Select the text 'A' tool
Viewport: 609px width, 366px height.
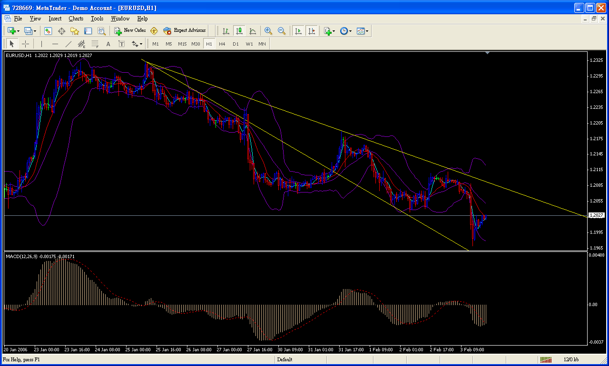pos(108,44)
